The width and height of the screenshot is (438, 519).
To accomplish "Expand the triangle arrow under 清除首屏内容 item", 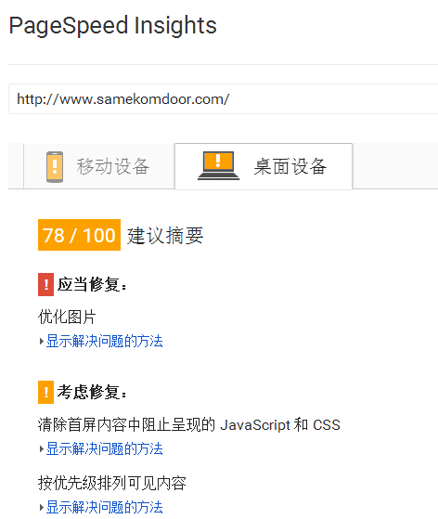I will click(42, 449).
